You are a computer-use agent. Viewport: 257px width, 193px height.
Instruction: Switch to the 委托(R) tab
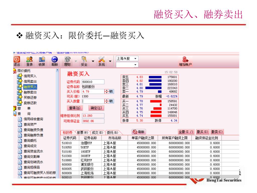point(112,133)
